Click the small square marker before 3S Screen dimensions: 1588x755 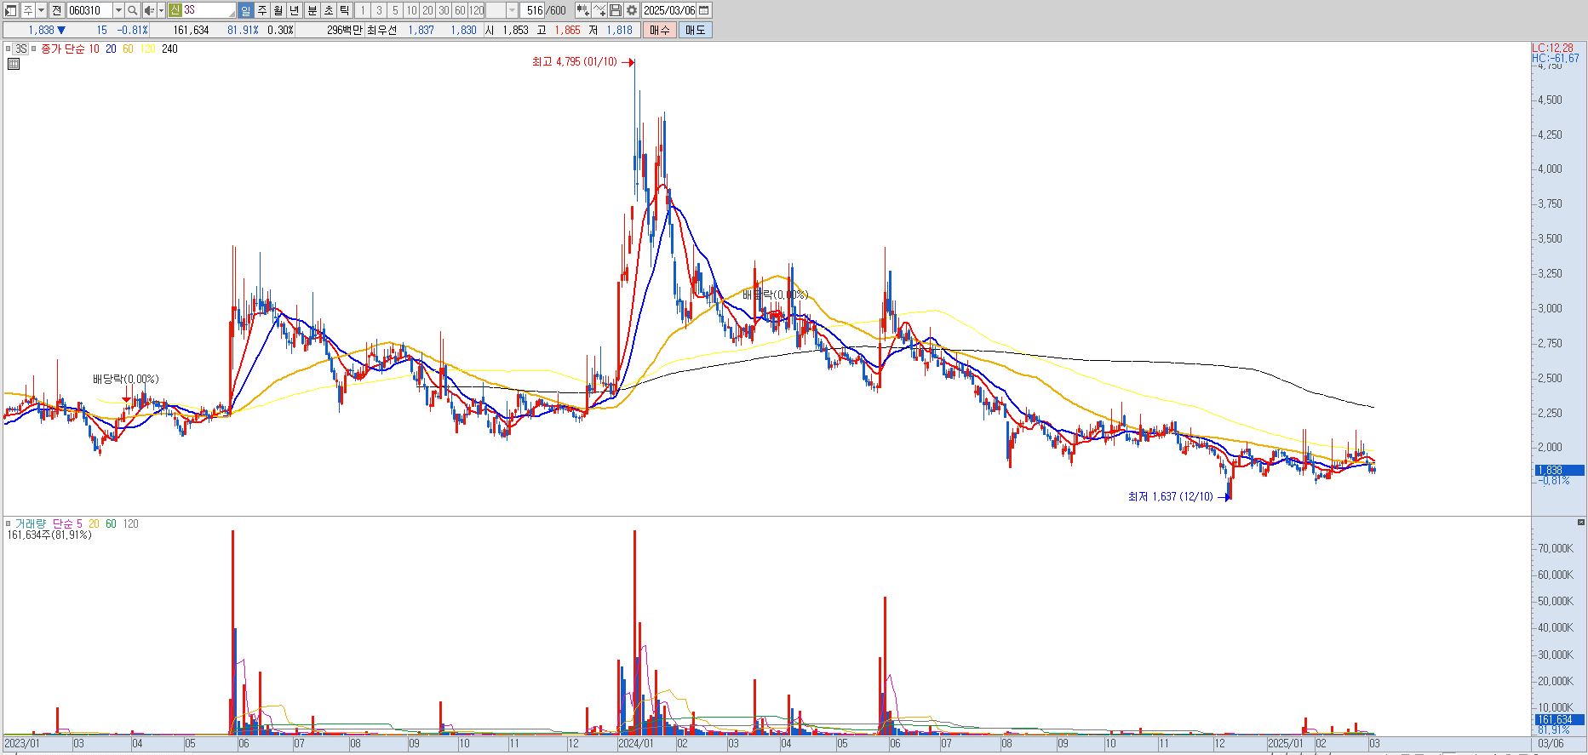click(x=9, y=49)
